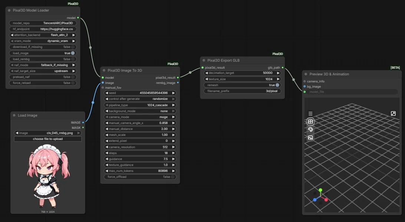
Task: Toggle download_if_missing switch
Action: click(73, 47)
